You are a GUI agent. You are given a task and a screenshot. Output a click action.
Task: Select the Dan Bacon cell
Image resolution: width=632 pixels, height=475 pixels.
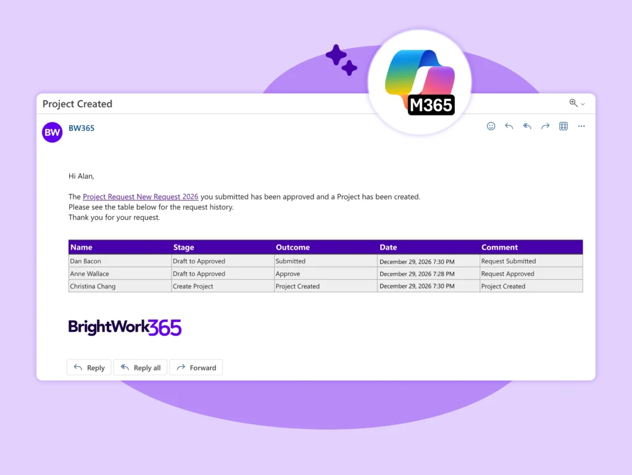pos(120,261)
